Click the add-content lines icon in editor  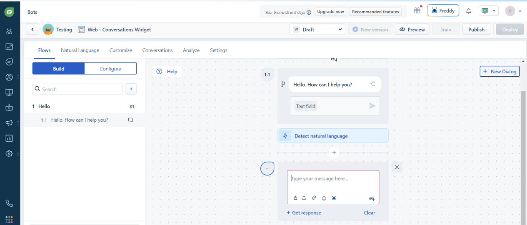[x=372, y=199]
